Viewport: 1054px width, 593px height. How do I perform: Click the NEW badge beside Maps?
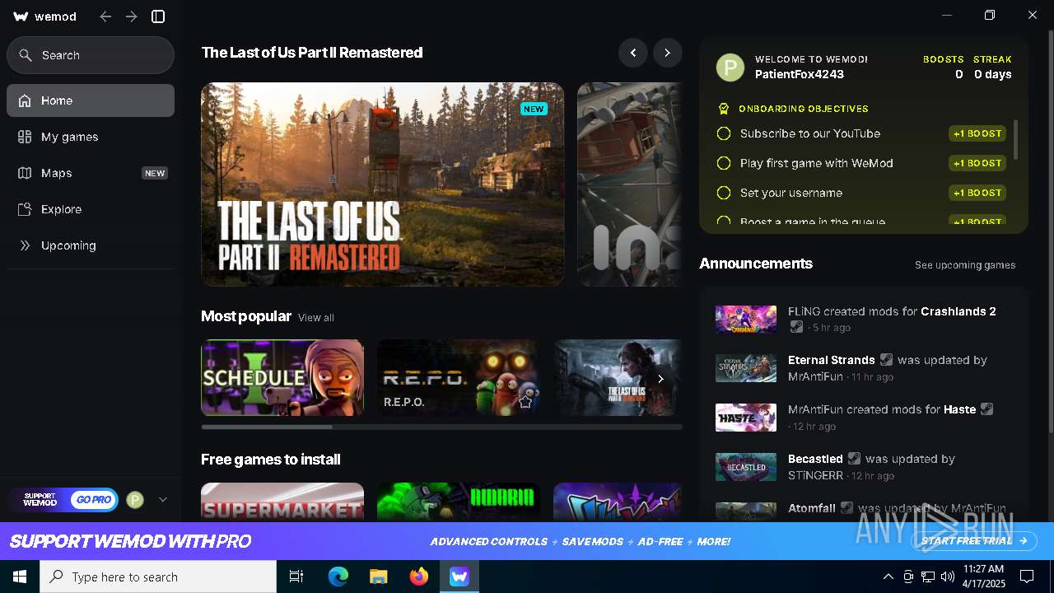point(155,173)
